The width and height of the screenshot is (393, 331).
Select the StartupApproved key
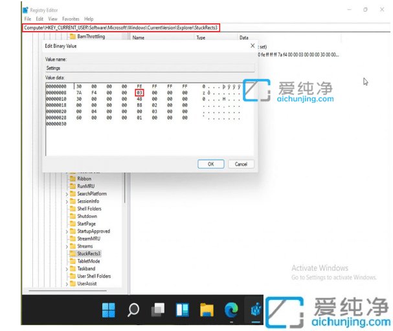94,231
